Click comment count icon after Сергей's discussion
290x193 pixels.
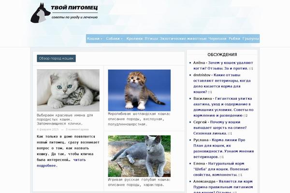(x=230, y=133)
